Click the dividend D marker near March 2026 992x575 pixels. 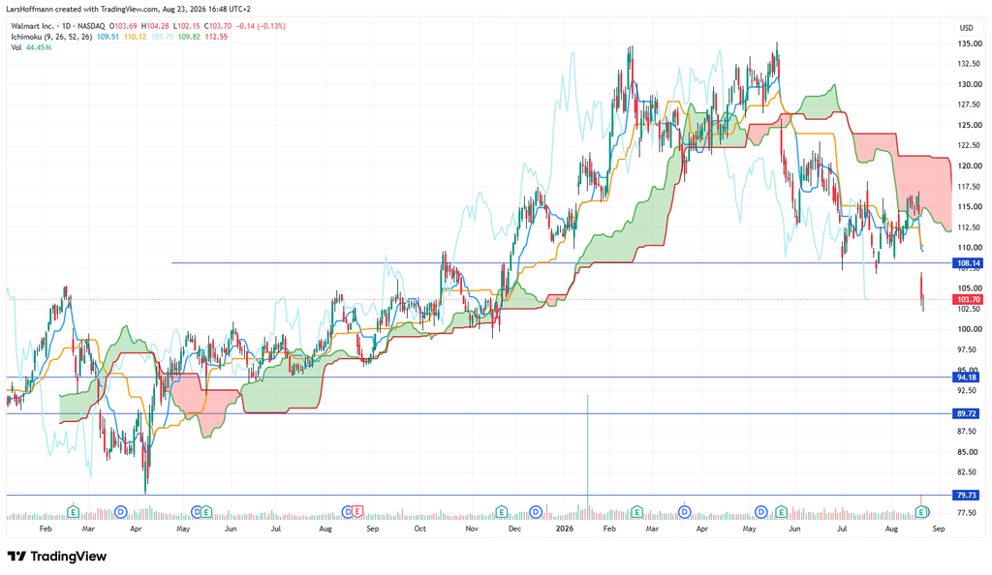684,511
